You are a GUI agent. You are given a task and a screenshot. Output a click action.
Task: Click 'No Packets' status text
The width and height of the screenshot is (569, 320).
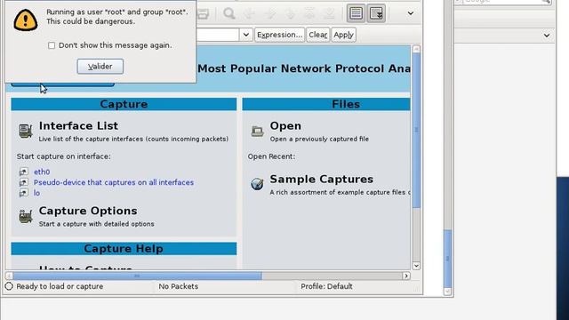pos(178,286)
